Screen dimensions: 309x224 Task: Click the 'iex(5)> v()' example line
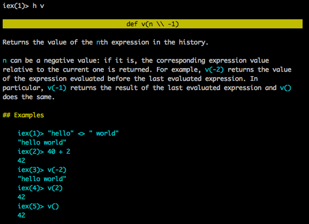pyautogui.click(x=38, y=206)
